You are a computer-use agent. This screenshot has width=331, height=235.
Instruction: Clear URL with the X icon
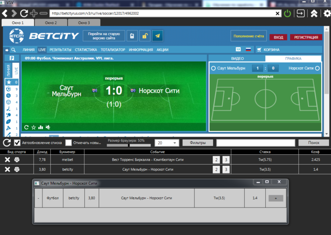[x=277, y=13]
